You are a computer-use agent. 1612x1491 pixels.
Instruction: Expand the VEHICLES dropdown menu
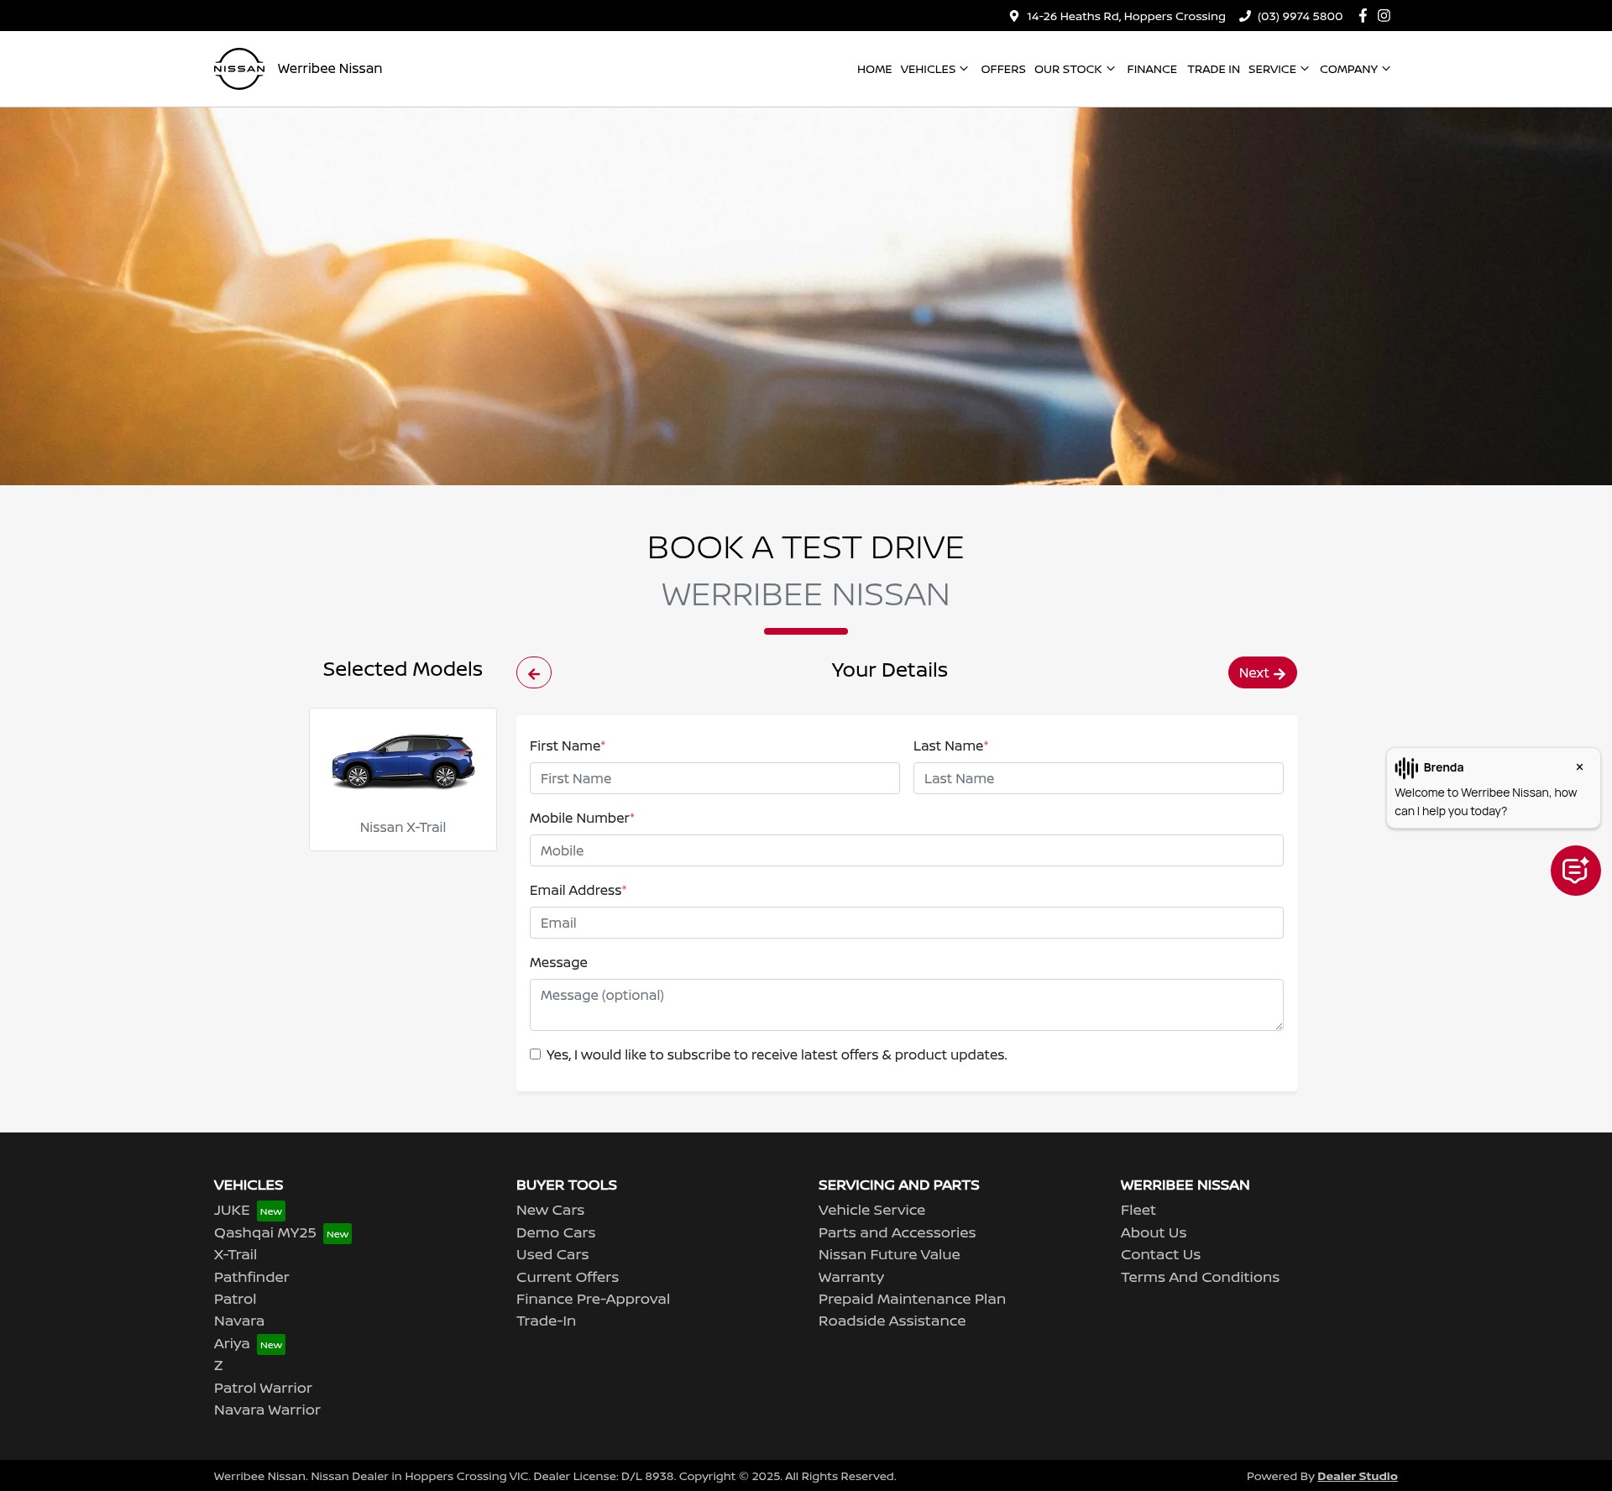934,69
